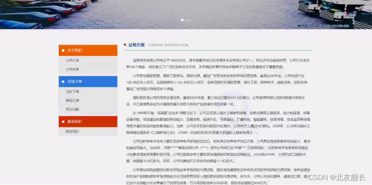The height and width of the screenshot is (185, 372).
Task: Click the white square icon beside 在线下单
Action: point(63,82)
